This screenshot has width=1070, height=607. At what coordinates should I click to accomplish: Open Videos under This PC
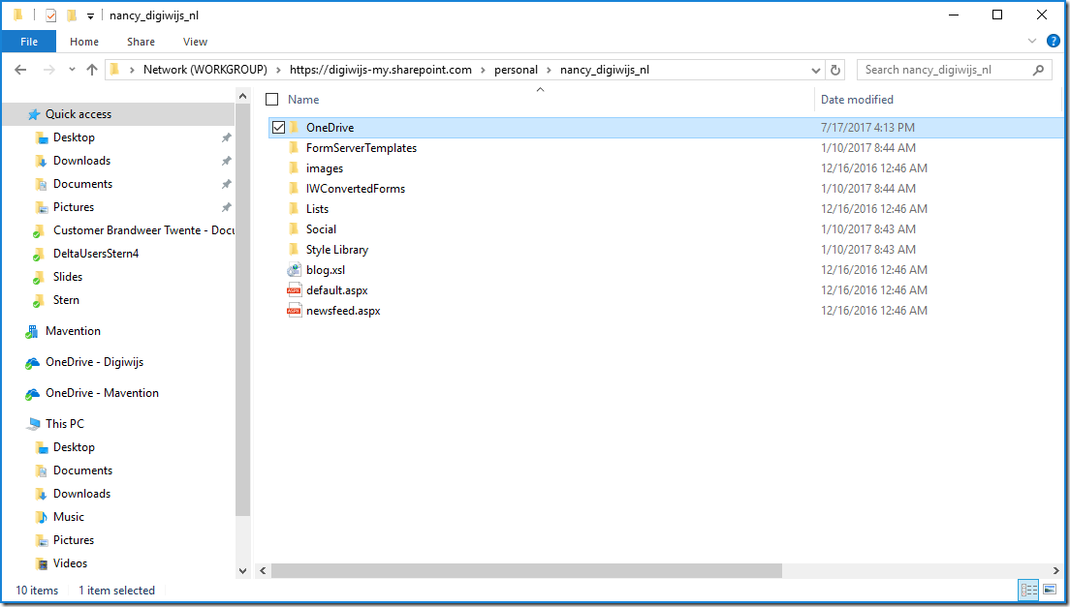[70, 563]
